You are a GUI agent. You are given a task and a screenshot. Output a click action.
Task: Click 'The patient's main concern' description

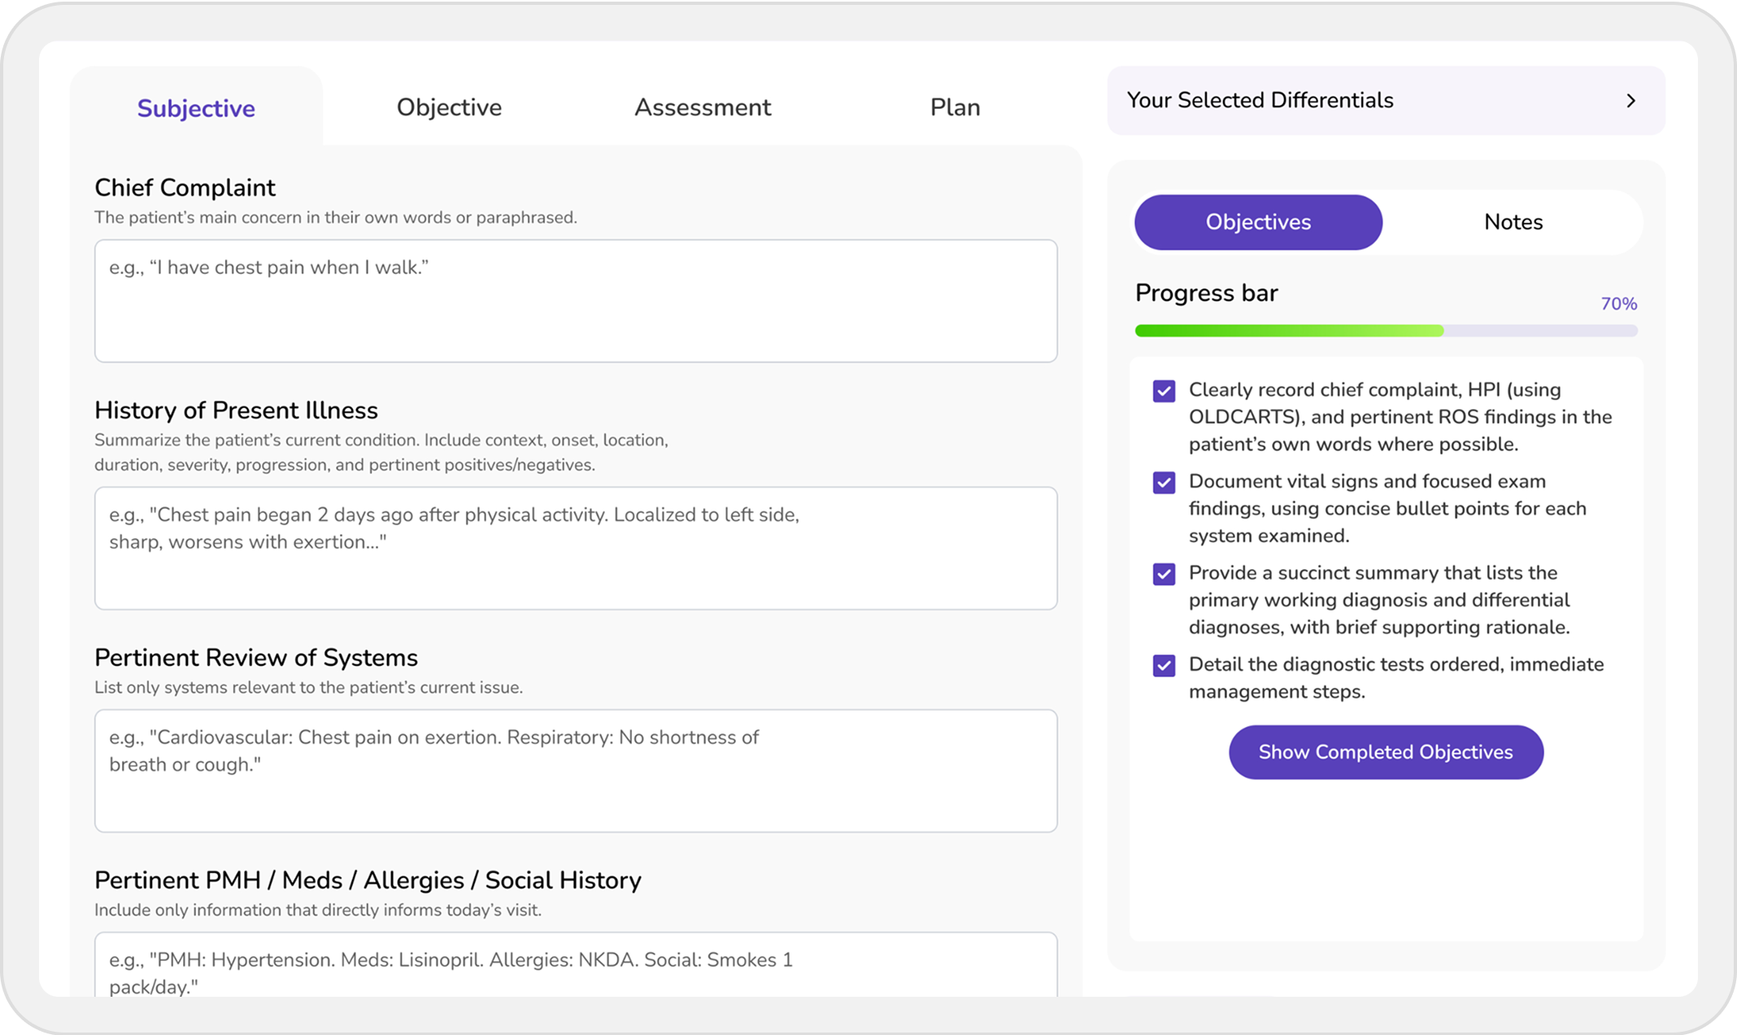tap(335, 218)
